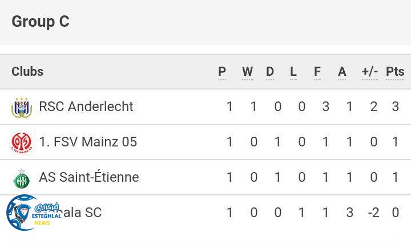Click the +/- goal difference header
Image resolution: width=411 pixels, height=241 pixels.
click(370, 72)
